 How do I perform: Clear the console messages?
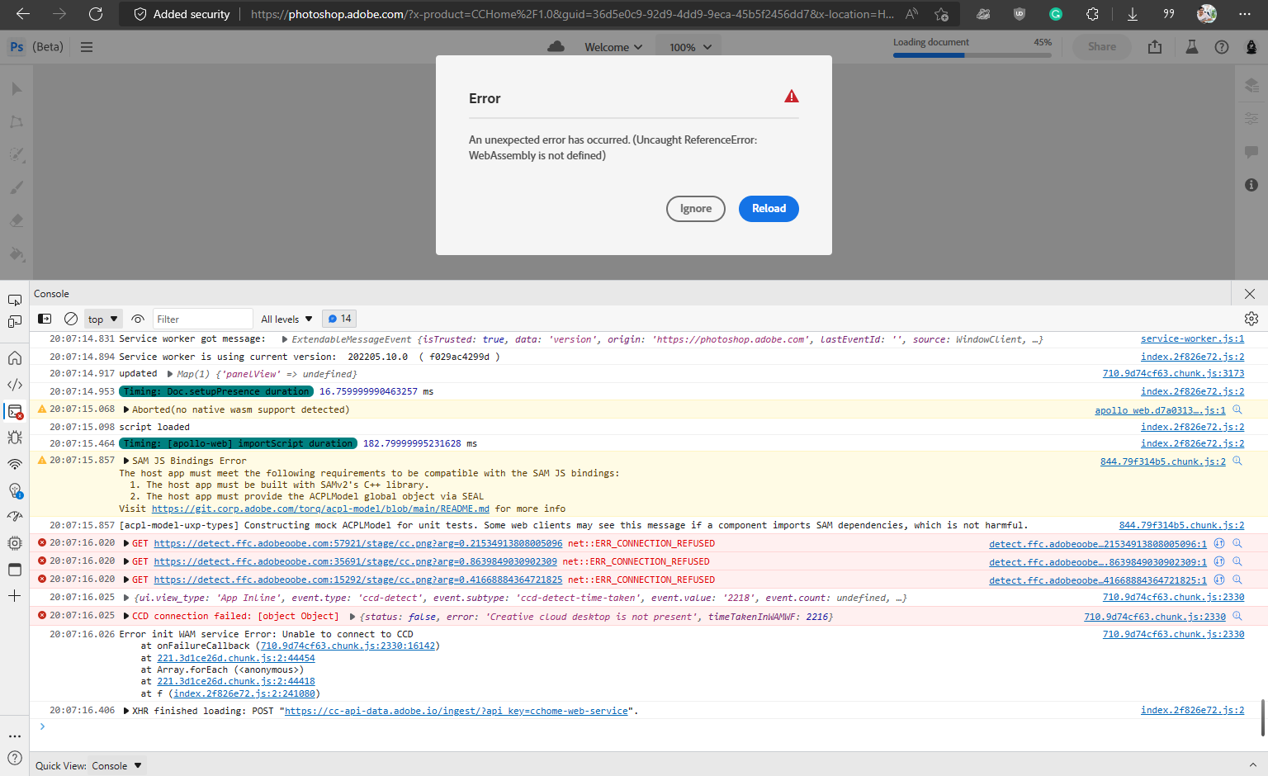(x=70, y=318)
